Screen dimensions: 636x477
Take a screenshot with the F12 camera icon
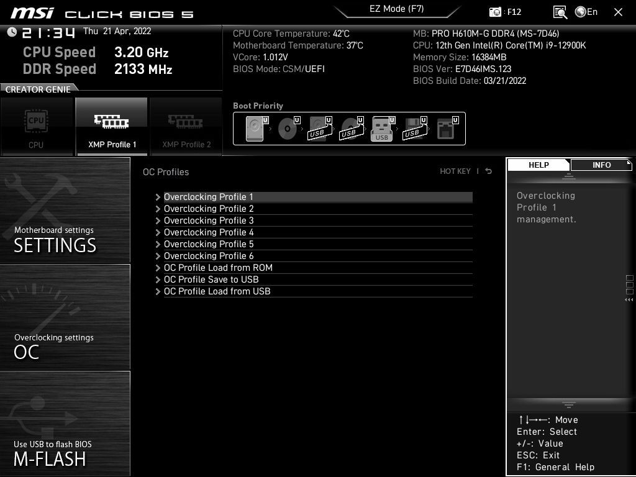[x=495, y=12]
